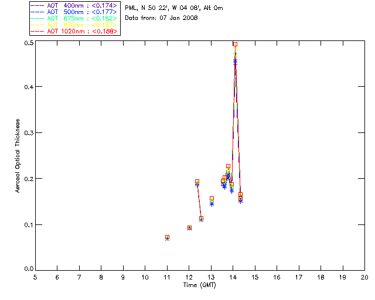Click the data marker at 11 GMT
The height and width of the screenshot is (300, 375).
point(167,237)
